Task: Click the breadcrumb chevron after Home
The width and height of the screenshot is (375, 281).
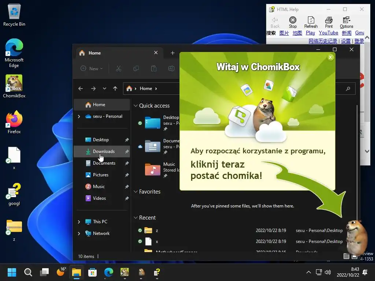Action: click(156, 89)
